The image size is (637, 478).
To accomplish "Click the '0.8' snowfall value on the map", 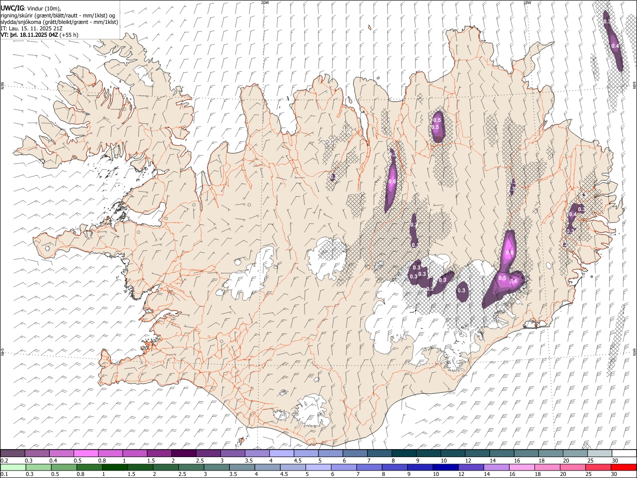I will tap(509, 253).
